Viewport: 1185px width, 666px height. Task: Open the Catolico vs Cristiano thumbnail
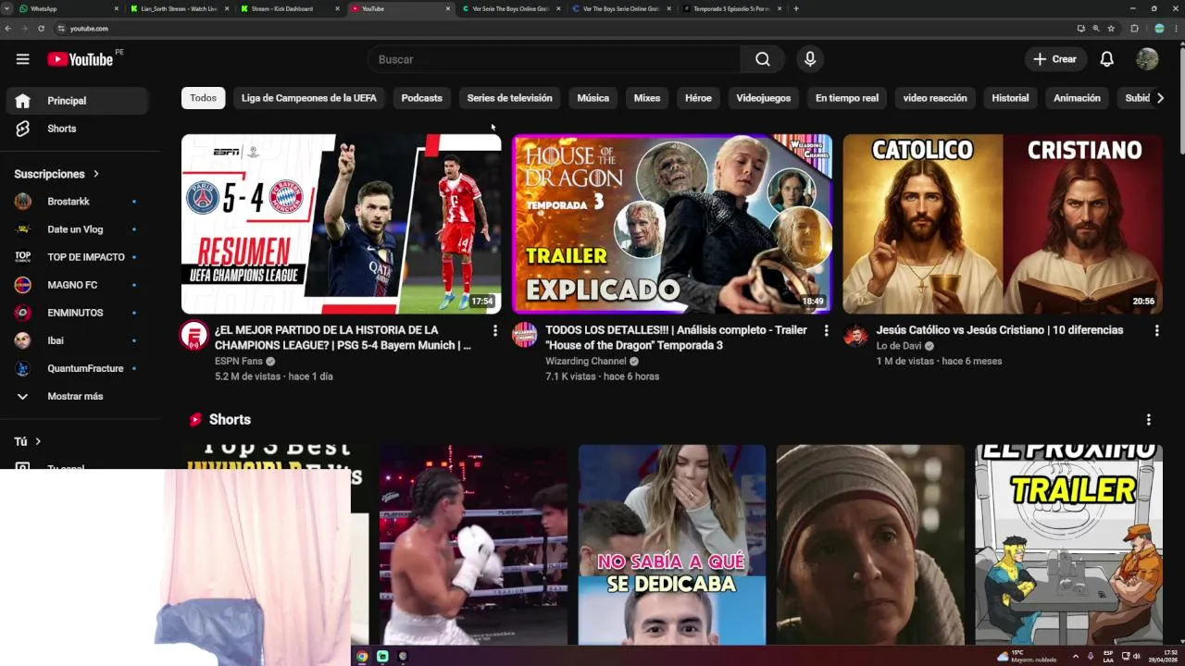click(x=1003, y=224)
